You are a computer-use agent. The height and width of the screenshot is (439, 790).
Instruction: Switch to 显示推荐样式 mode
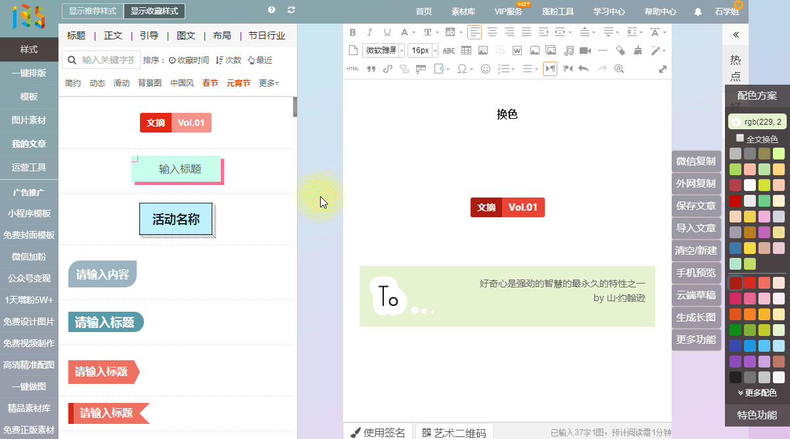(x=92, y=11)
